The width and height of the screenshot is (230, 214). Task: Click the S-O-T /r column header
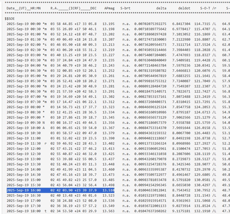208,8
